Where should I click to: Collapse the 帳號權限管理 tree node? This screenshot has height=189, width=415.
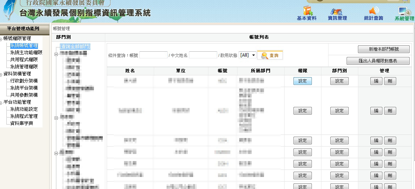pos(1,39)
